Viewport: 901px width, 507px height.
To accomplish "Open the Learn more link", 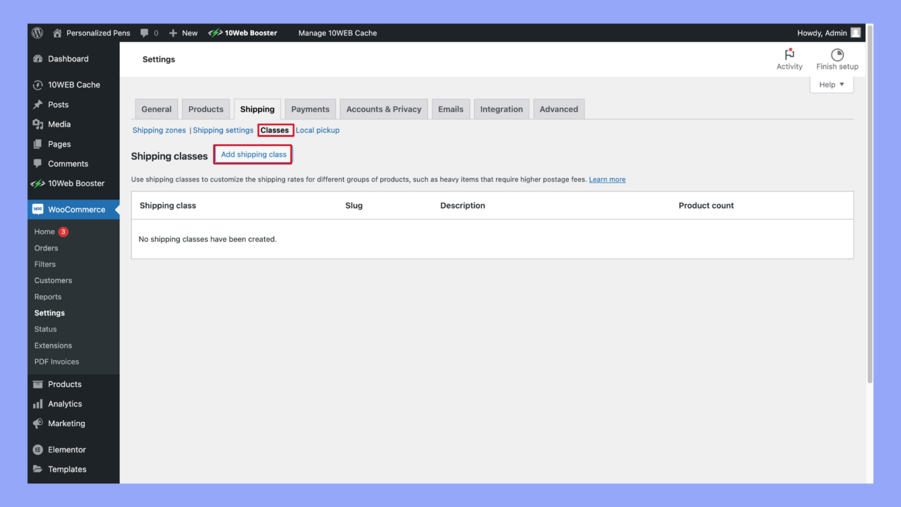I will pos(607,179).
